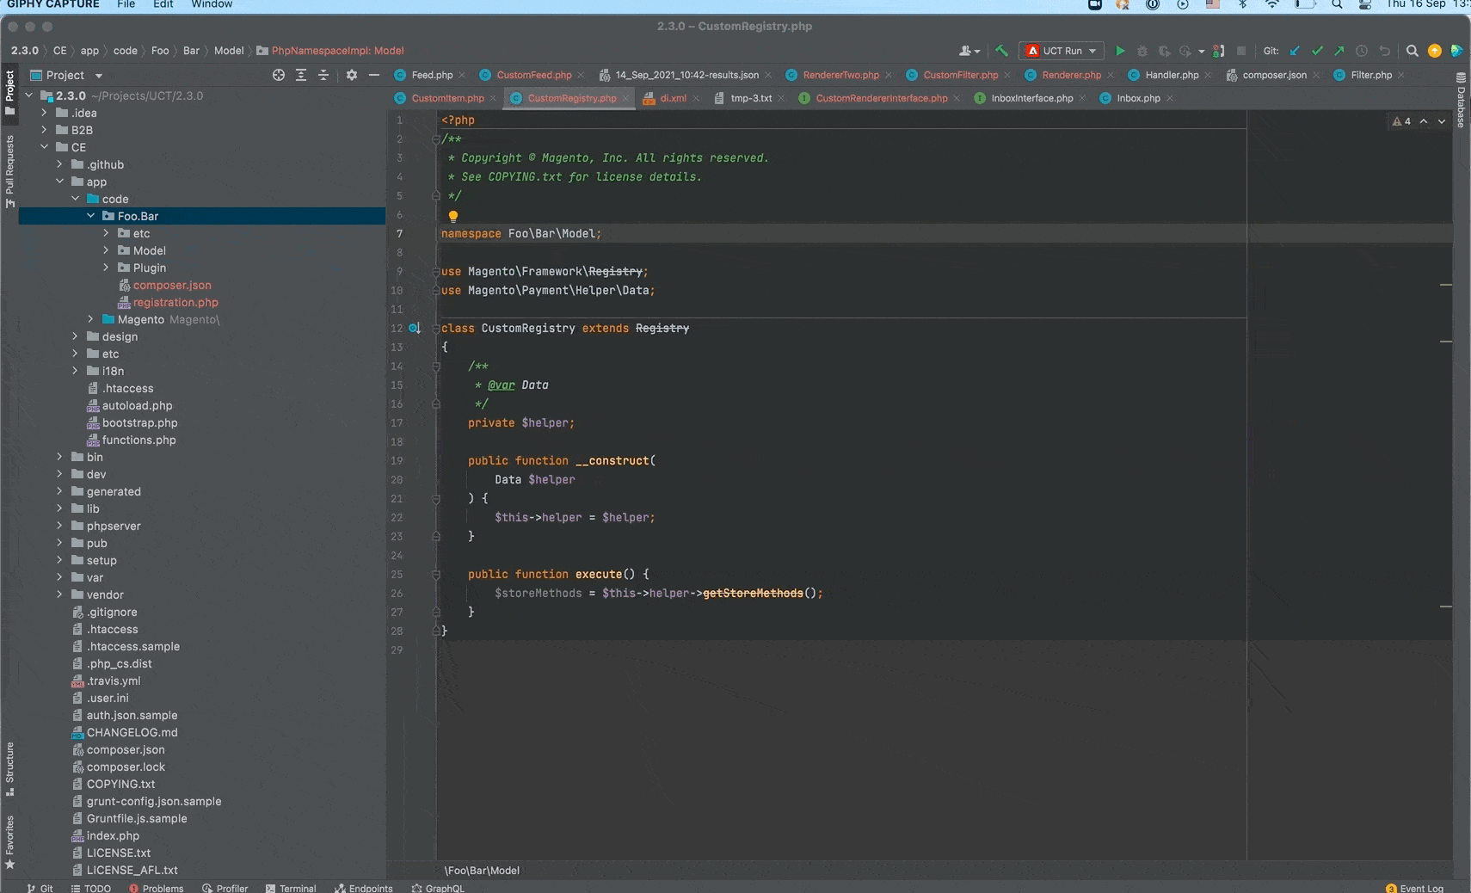
Task: Toggle the Structure tool window
Action: pos(9,767)
